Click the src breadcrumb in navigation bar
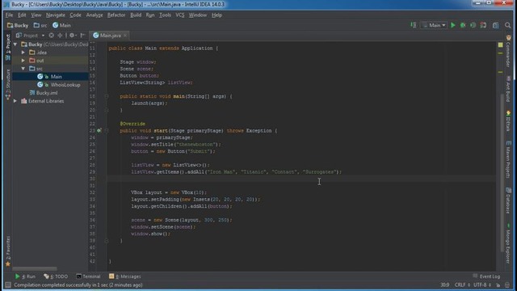 [x=40, y=25]
